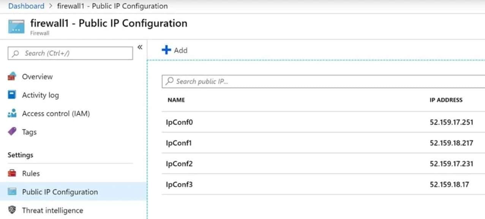Click the purple Tags icon
This screenshot has height=219, width=485.
click(12, 132)
